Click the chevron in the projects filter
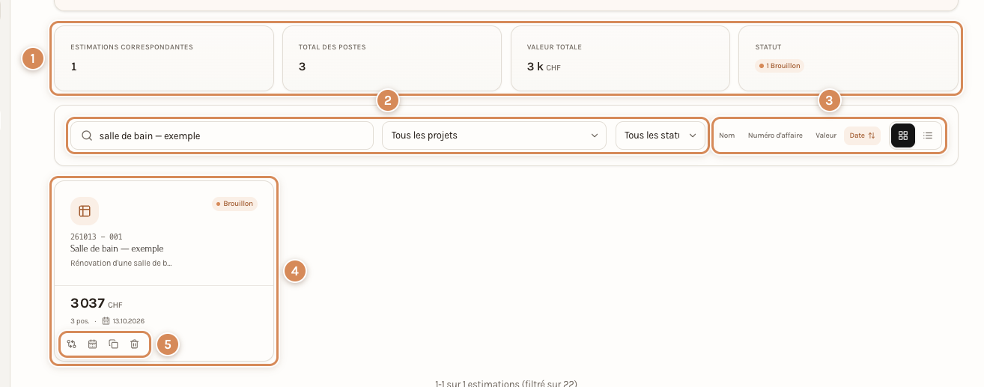984x387 pixels. tap(595, 135)
